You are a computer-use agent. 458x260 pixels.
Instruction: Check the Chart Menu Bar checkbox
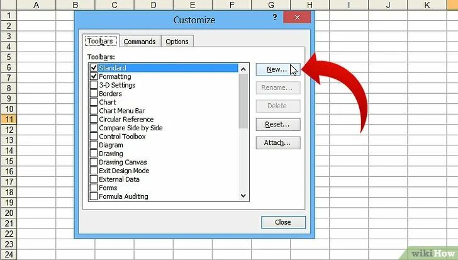point(94,111)
